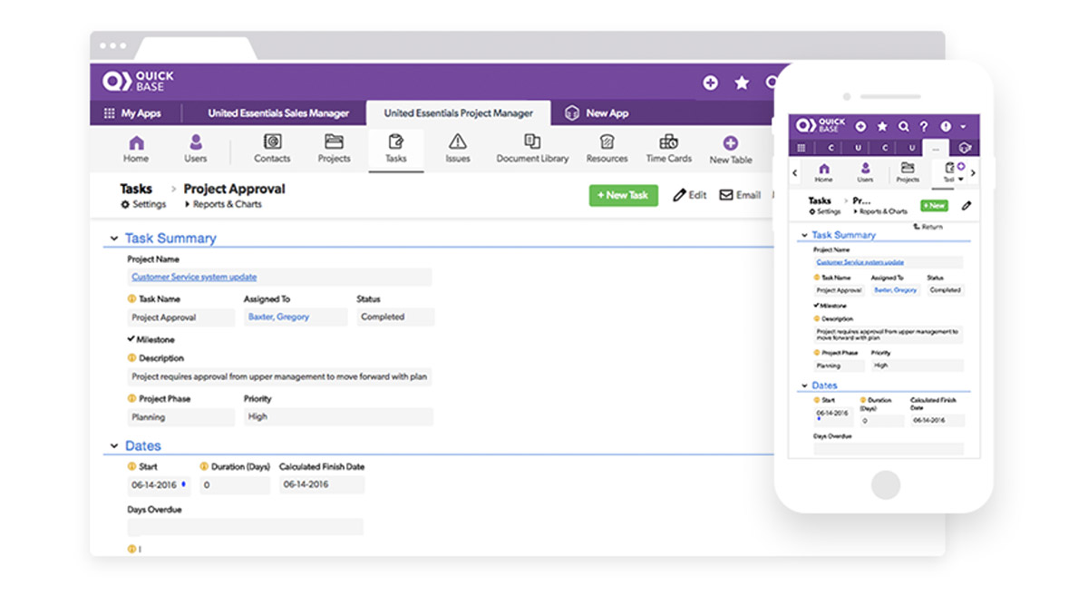
Task: Toggle the desktop Milestone checkmark
Action: coord(131,339)
